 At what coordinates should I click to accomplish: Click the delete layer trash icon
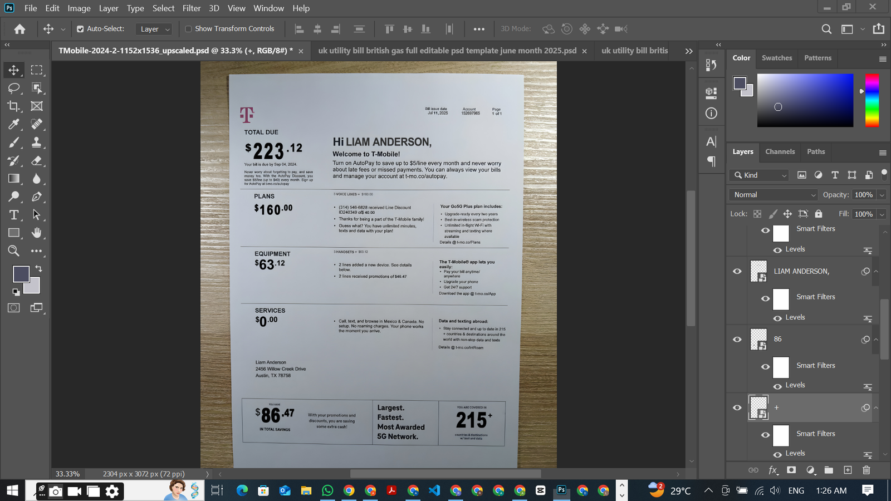tap(866, 470)
